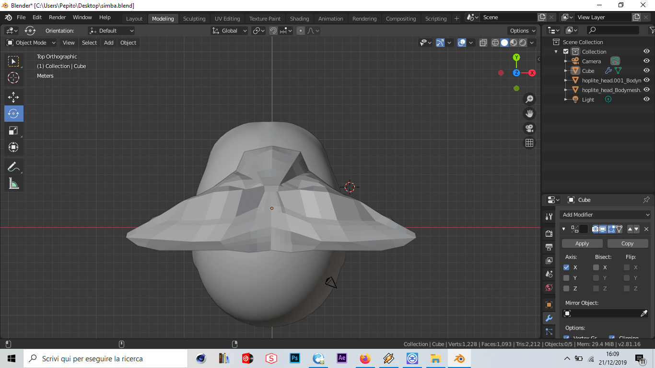Switch to the Sculpting workspace tab
This screenshot has width=655, height=368.
(x=194, y=19)
